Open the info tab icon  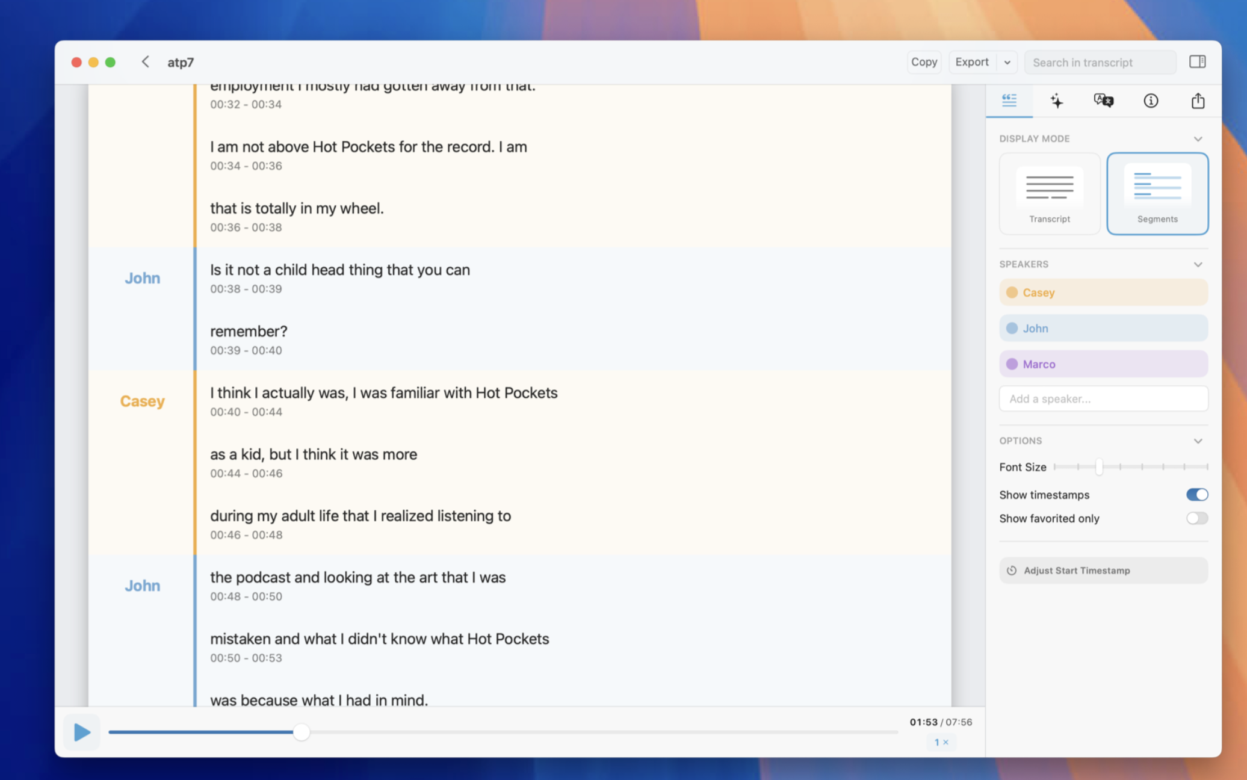(x=1150, y=101)
